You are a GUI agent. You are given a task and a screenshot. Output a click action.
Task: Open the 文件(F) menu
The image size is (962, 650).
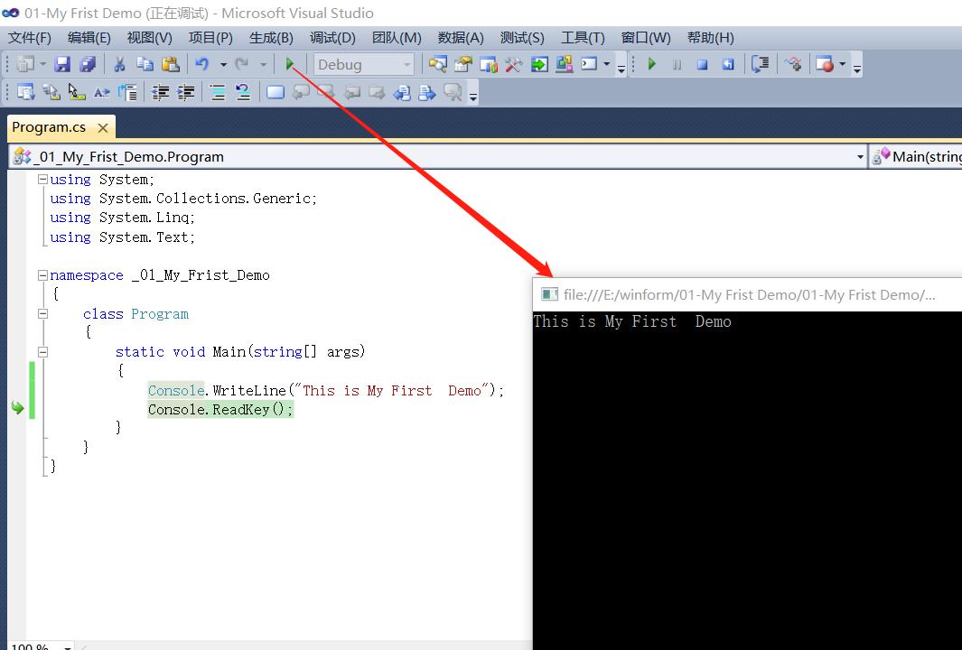pos(30,37)
